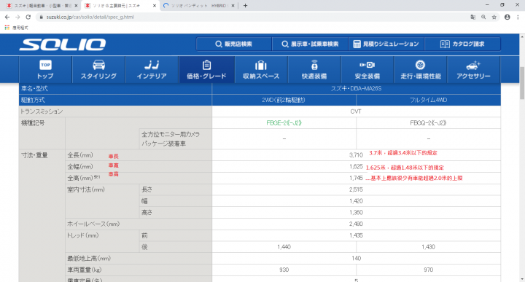Click the 最低地上高 value 140
Image resolution: width=525 pixels, height=282 pixels.
(x=357, y=258)
